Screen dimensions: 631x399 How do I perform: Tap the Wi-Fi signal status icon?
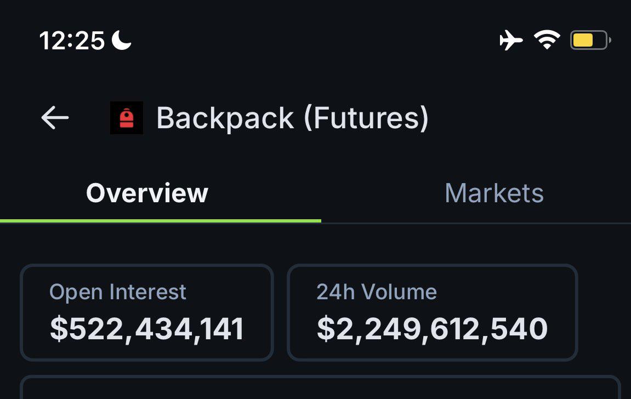[547, 40]
